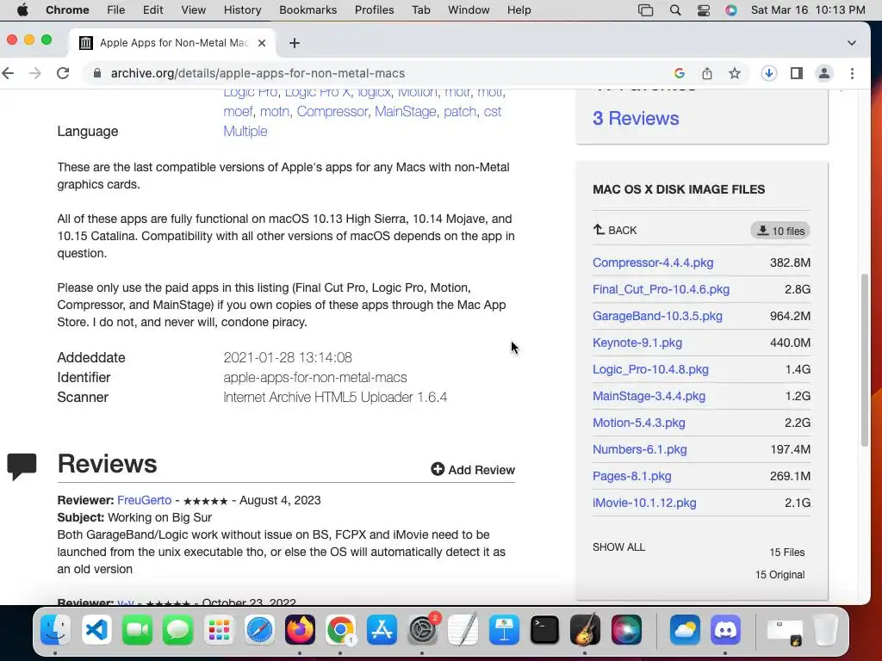Open the Tab menu in the menu bar
The width and height of the screenshot is (882, 661).
click(420, 10)
